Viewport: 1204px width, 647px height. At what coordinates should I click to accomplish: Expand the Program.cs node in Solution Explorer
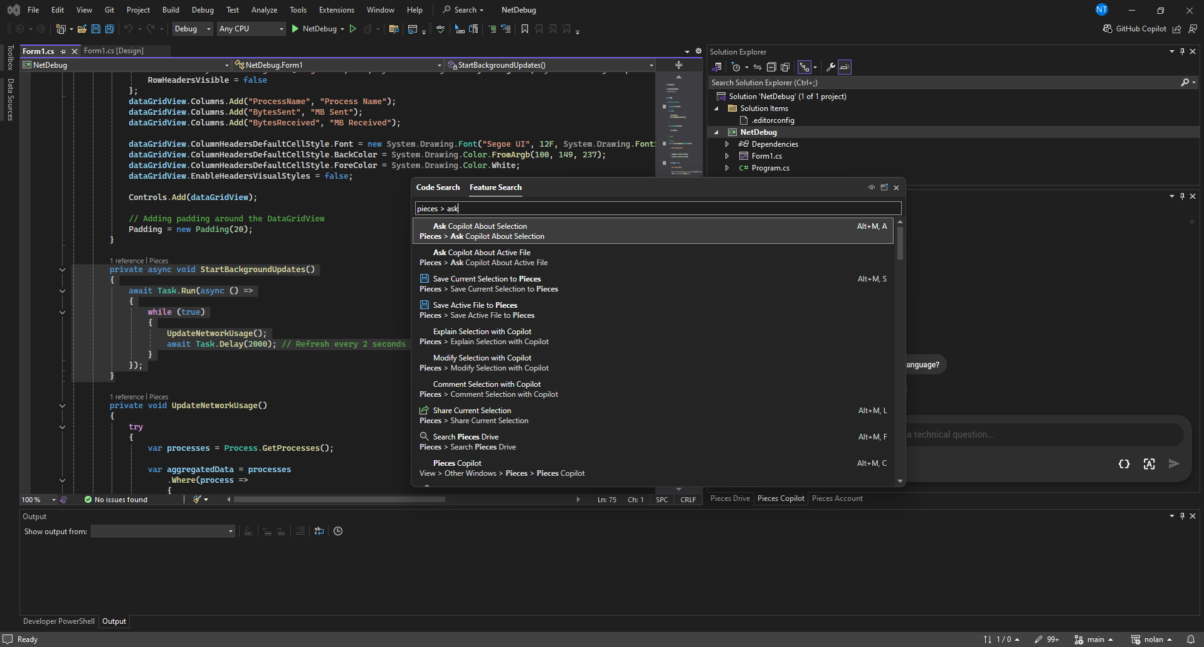click(x=727, y=168)
